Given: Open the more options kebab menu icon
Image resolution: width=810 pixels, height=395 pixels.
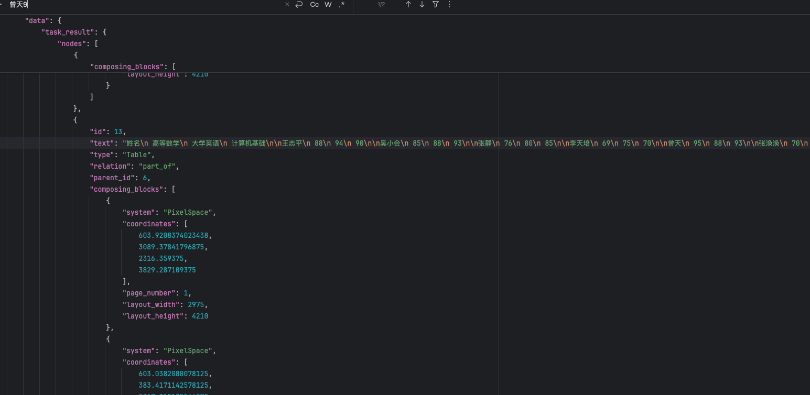Looking at the screenshot, I should 449,5.
